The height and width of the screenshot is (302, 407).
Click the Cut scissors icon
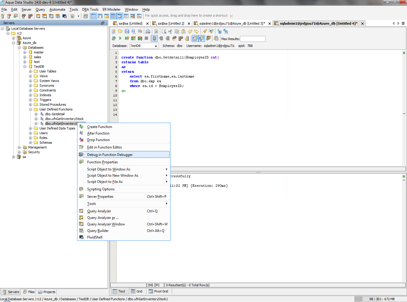pos(170,31)
